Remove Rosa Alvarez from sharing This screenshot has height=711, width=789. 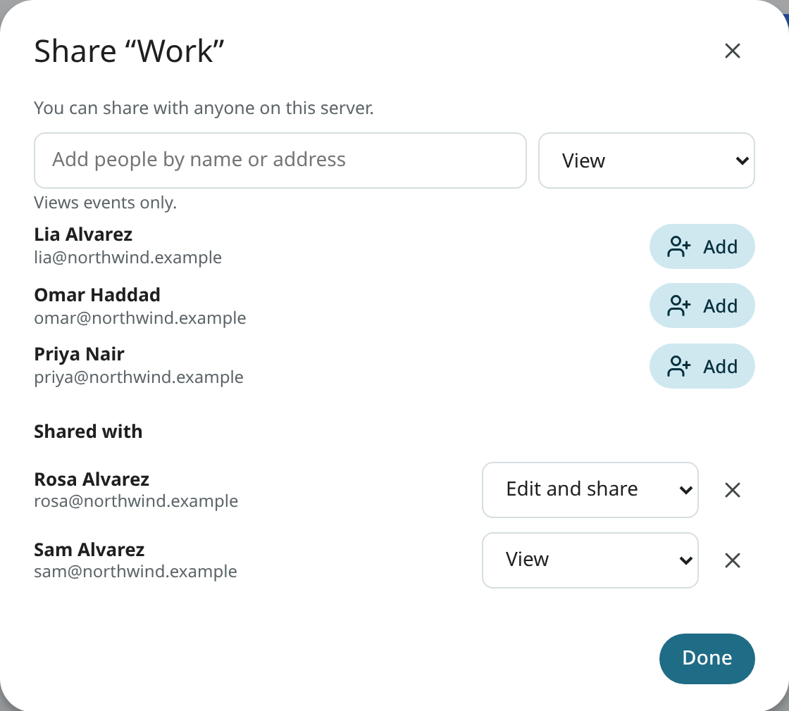pyautogui.click(x=732, y=490)
